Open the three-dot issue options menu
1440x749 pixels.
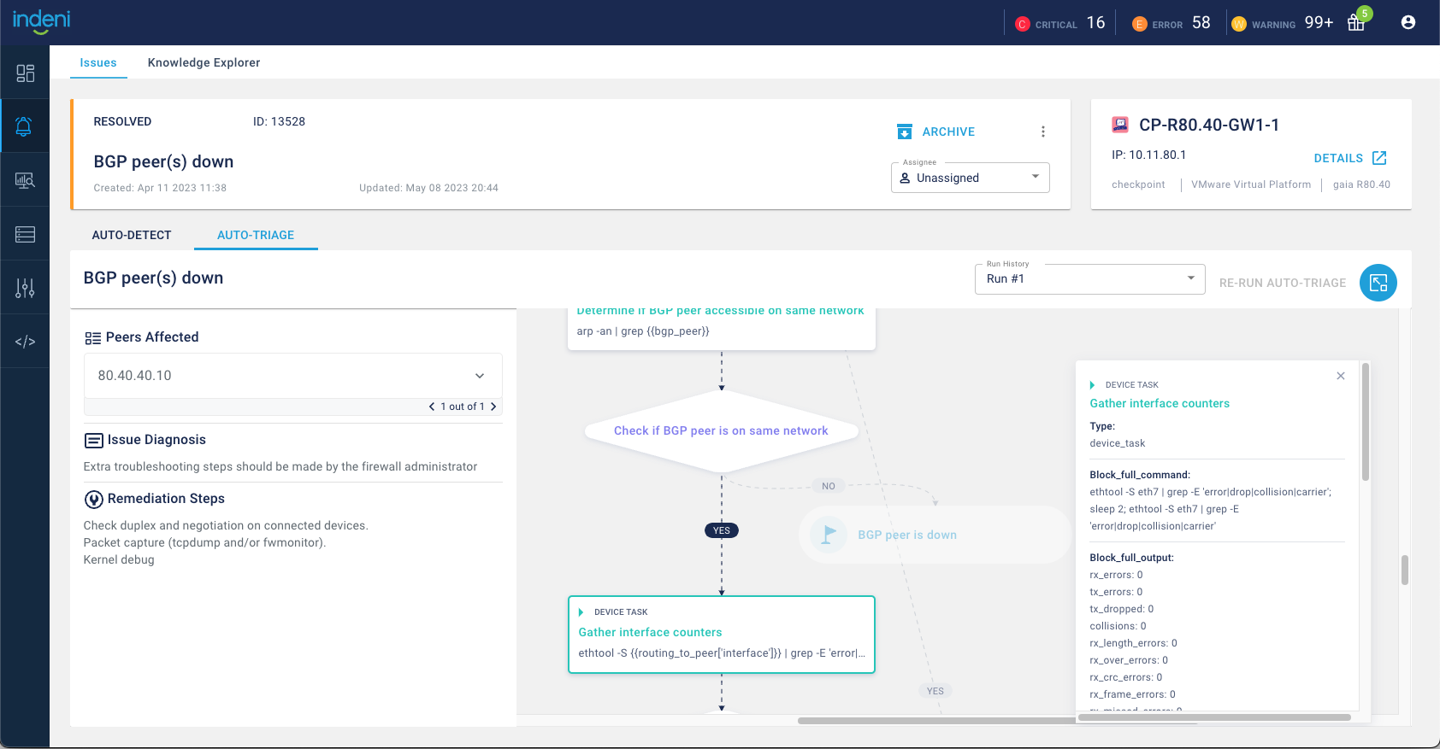(1042, 132)
